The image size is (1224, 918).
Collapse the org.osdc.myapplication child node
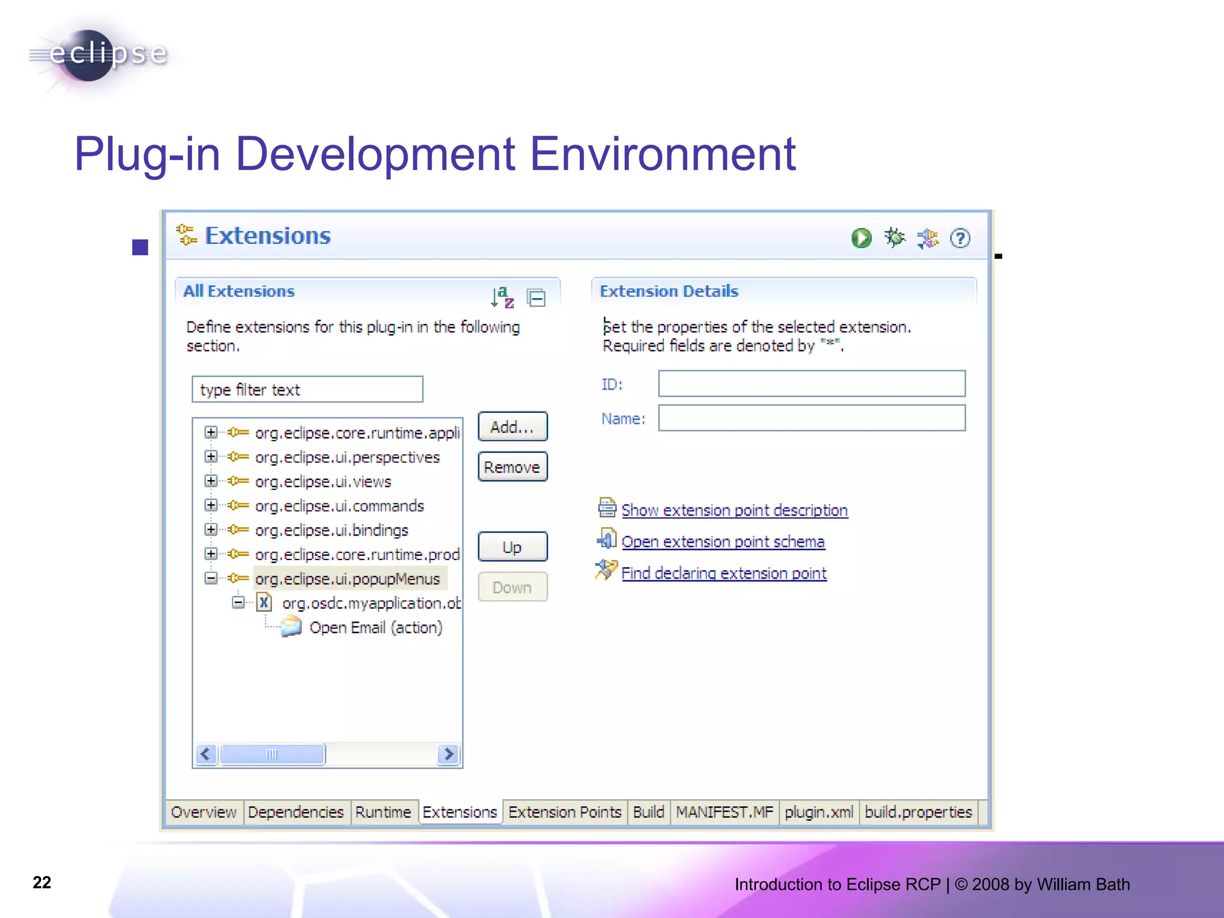[x=238, y=602]
